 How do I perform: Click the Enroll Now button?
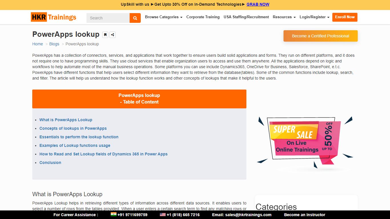(x=345, y=17)
